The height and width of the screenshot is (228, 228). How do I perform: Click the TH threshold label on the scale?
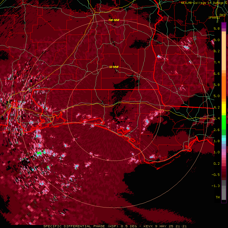pyautogui.click(x=218, y=197)
